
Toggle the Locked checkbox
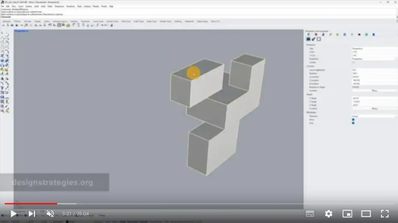tap(353, 62)
